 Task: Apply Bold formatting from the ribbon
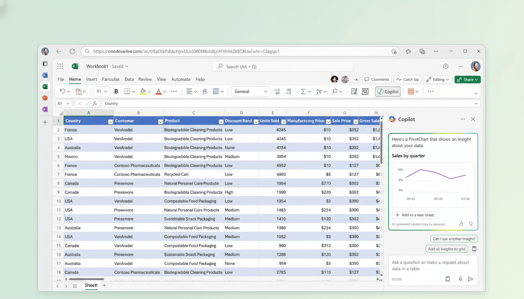[x=116, y=91]
